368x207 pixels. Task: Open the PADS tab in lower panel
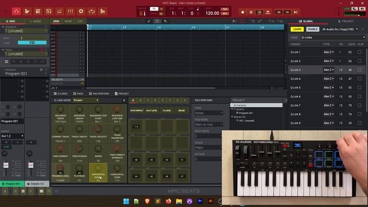(78, 93)
